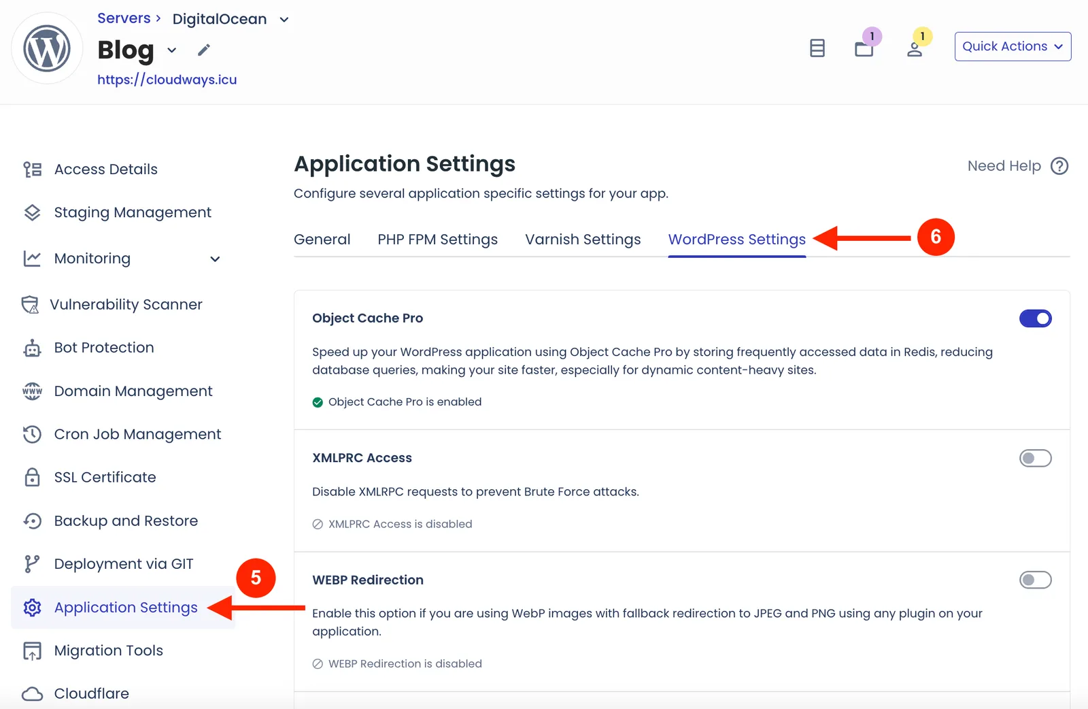Click the Application Settings page heading
Image resolution: width=1088 pixels, height=709 pixels.
[405, 164]
